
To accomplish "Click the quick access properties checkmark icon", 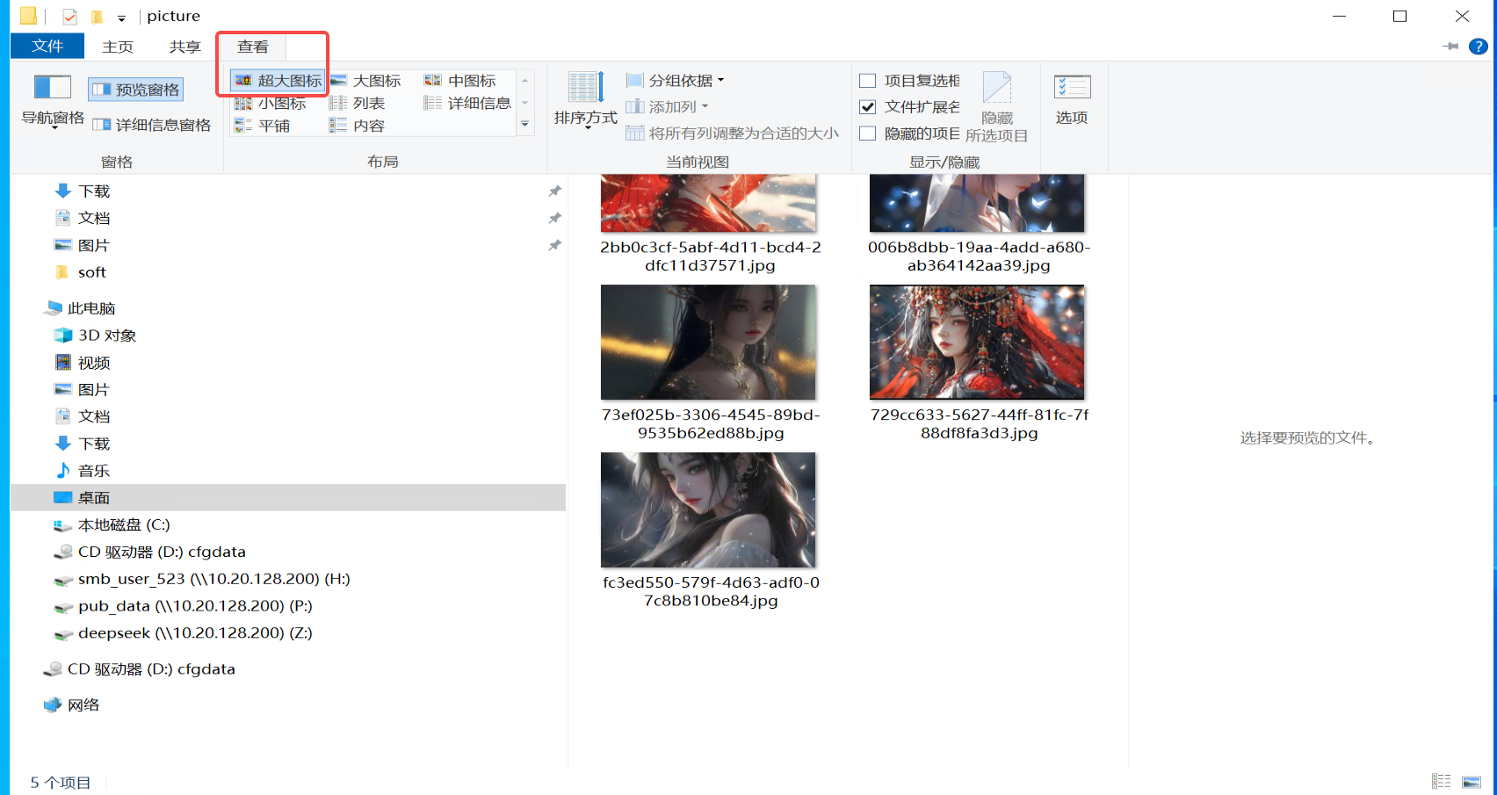I will tap(70, 17).
